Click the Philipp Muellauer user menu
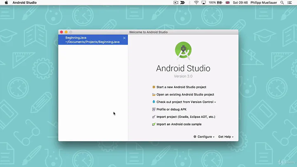297x167 pixels. click(x=264, y=2)
